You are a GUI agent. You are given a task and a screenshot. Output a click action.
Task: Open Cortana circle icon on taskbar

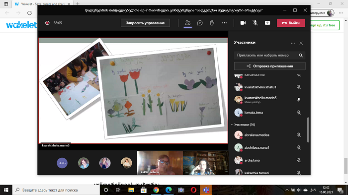click(x=106, y=190)
